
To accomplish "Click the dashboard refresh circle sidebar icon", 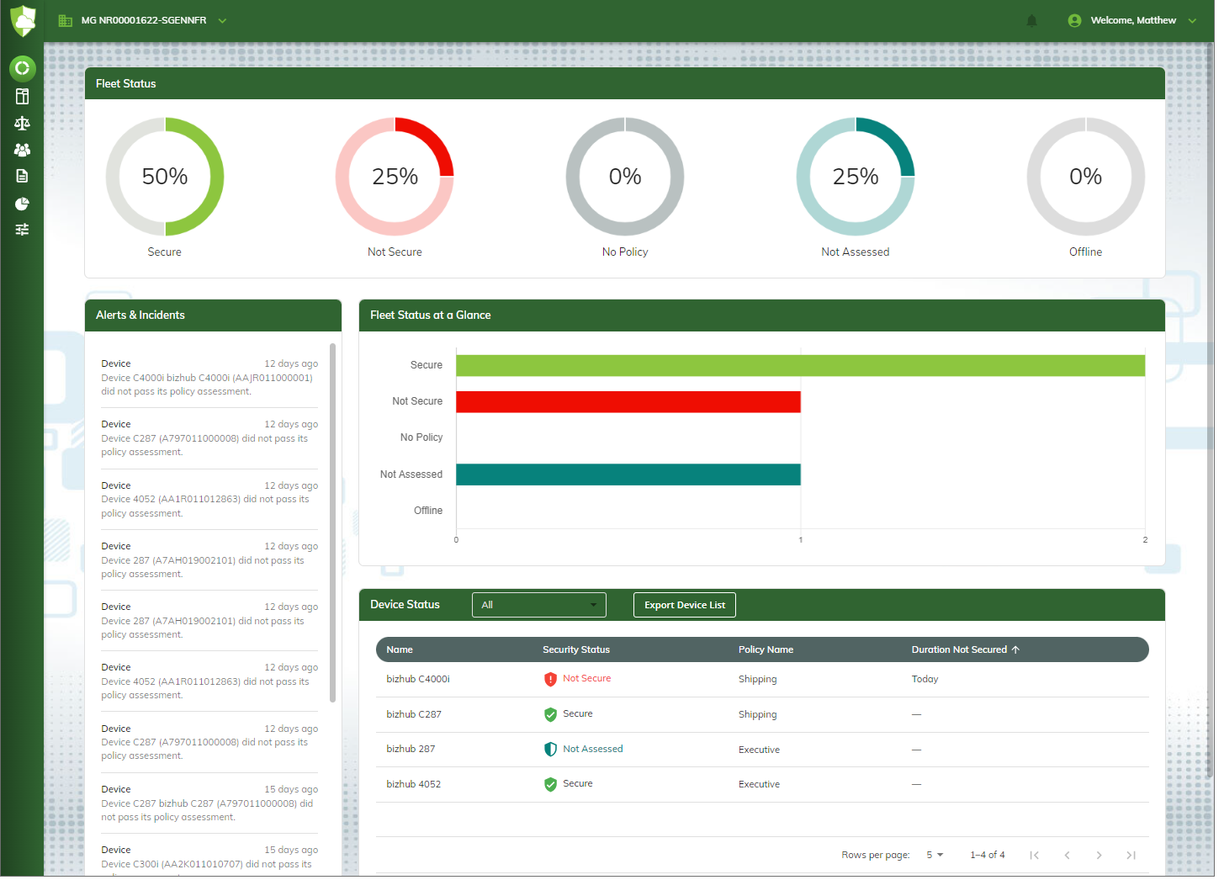I will pyautogui.click(x=23, y=68).
